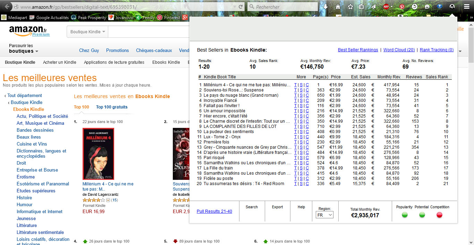Click the S link for La Fille du train row
Viewport: 474px width, 245px height.
click(x=301, y=168)
